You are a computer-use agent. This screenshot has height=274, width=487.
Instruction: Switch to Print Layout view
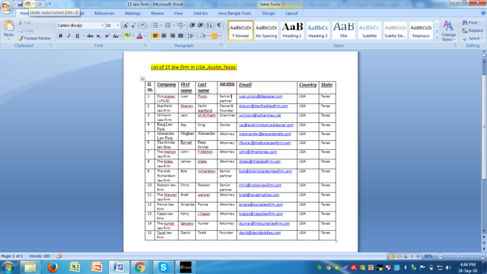(x=392, y=256)
